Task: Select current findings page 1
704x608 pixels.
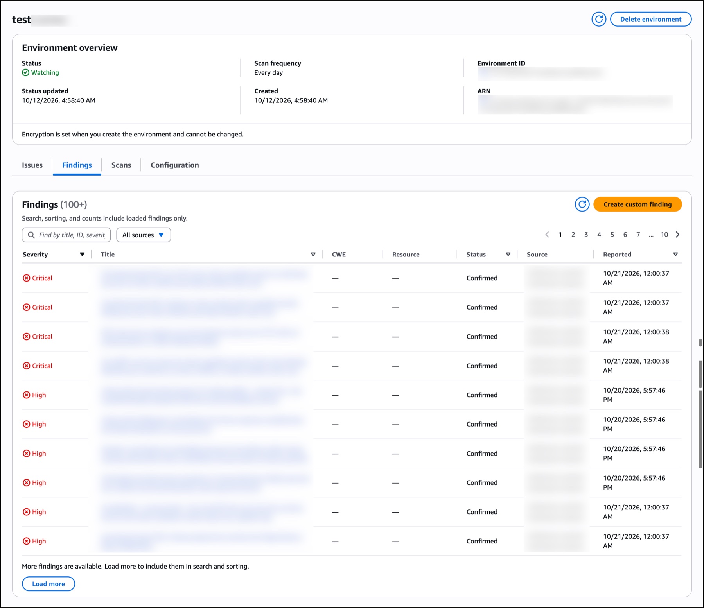Action: click(x=560, y=235)
